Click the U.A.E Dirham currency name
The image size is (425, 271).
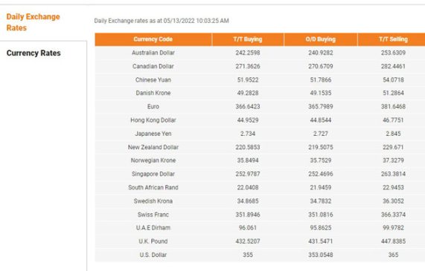153,228
